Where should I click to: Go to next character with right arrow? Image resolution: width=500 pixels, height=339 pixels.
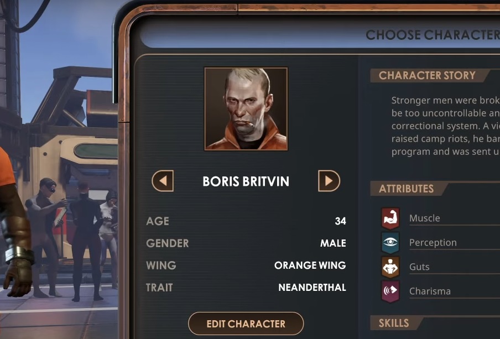(x=329, y=181)
